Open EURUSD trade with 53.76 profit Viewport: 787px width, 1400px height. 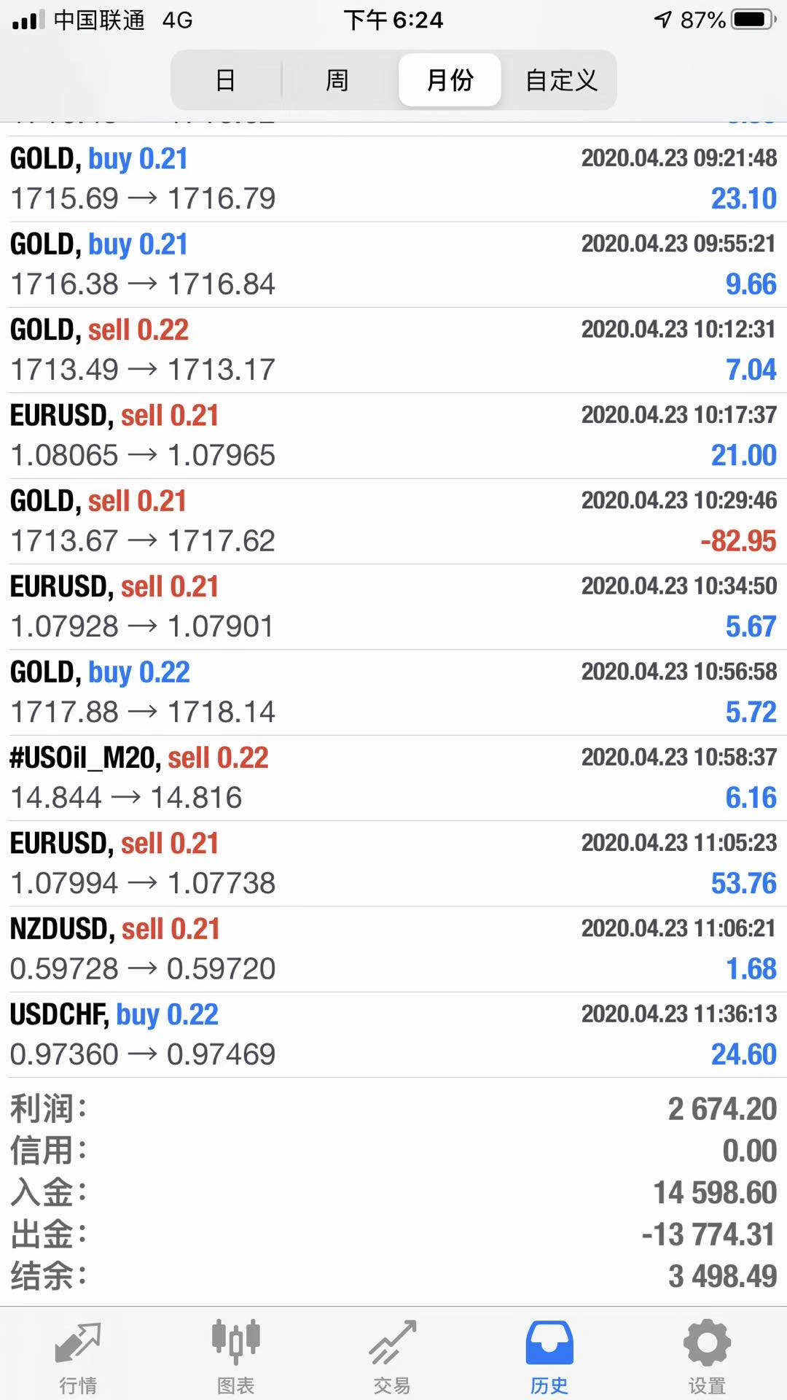point(393,863)
